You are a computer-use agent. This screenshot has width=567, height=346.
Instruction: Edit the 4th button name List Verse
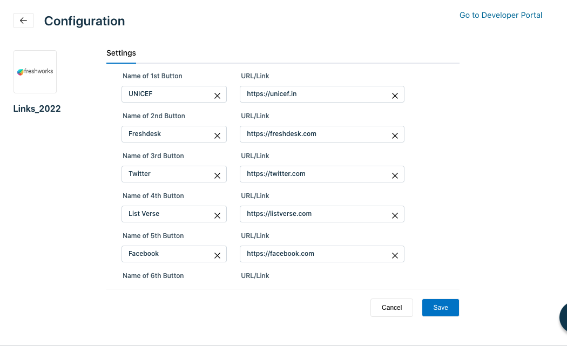(174, 214)
